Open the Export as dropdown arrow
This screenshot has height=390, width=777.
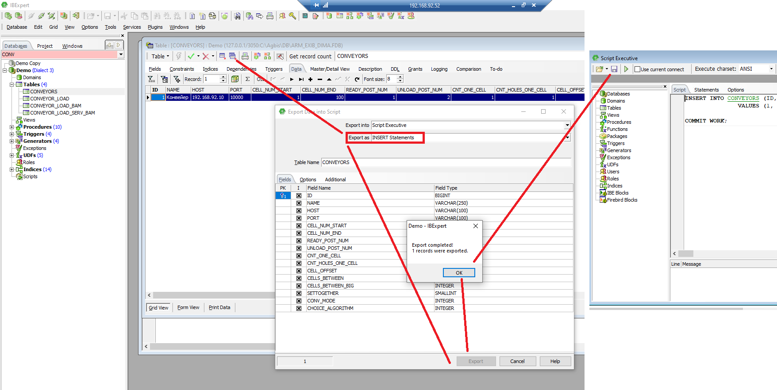point(567,138)
